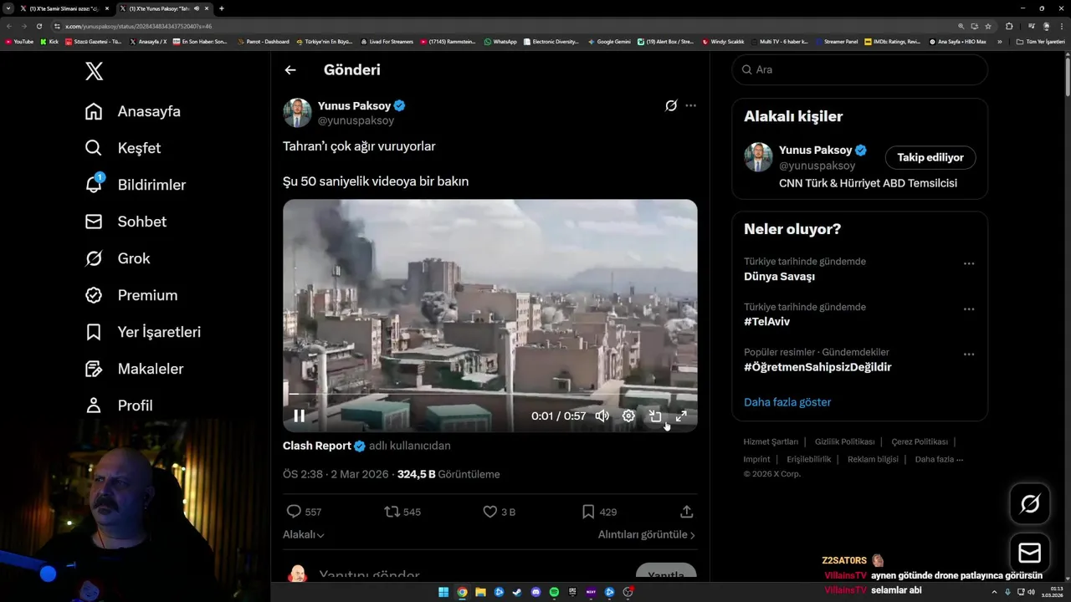Open video settings gear

[x=628, y=416]
